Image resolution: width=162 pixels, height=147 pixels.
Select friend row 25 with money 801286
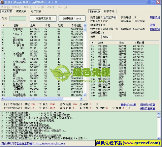42,95
